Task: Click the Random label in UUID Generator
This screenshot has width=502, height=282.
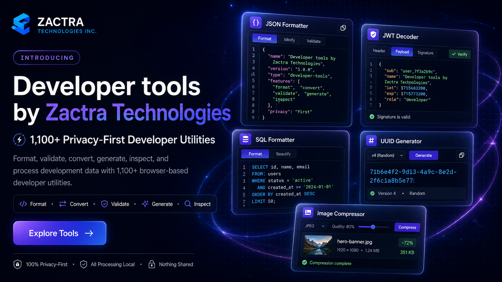Action: [417, 194]
